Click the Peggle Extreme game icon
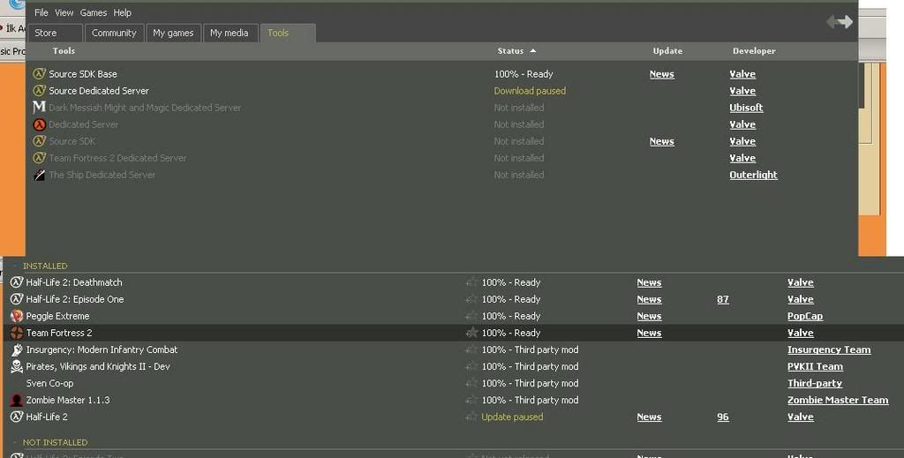Viewport: 904px width, 458px height. tap(17, 316)
